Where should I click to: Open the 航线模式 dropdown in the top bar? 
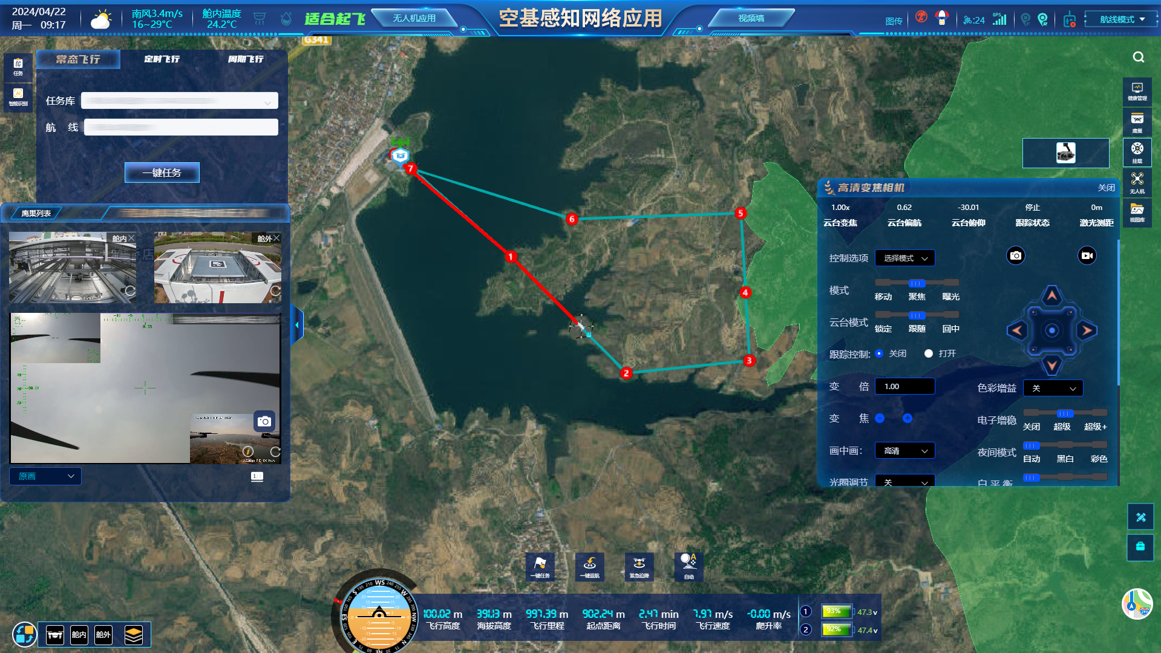point(1121,19)
